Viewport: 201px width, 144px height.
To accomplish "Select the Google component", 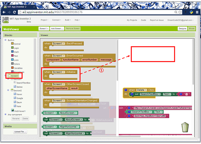I will pos(18,98).
